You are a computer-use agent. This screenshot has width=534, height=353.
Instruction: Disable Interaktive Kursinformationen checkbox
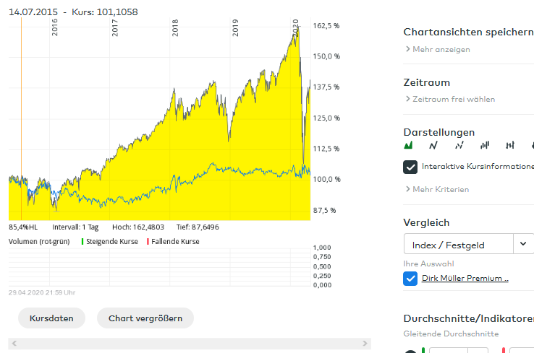pyautogui.click(x=410, y=167)
